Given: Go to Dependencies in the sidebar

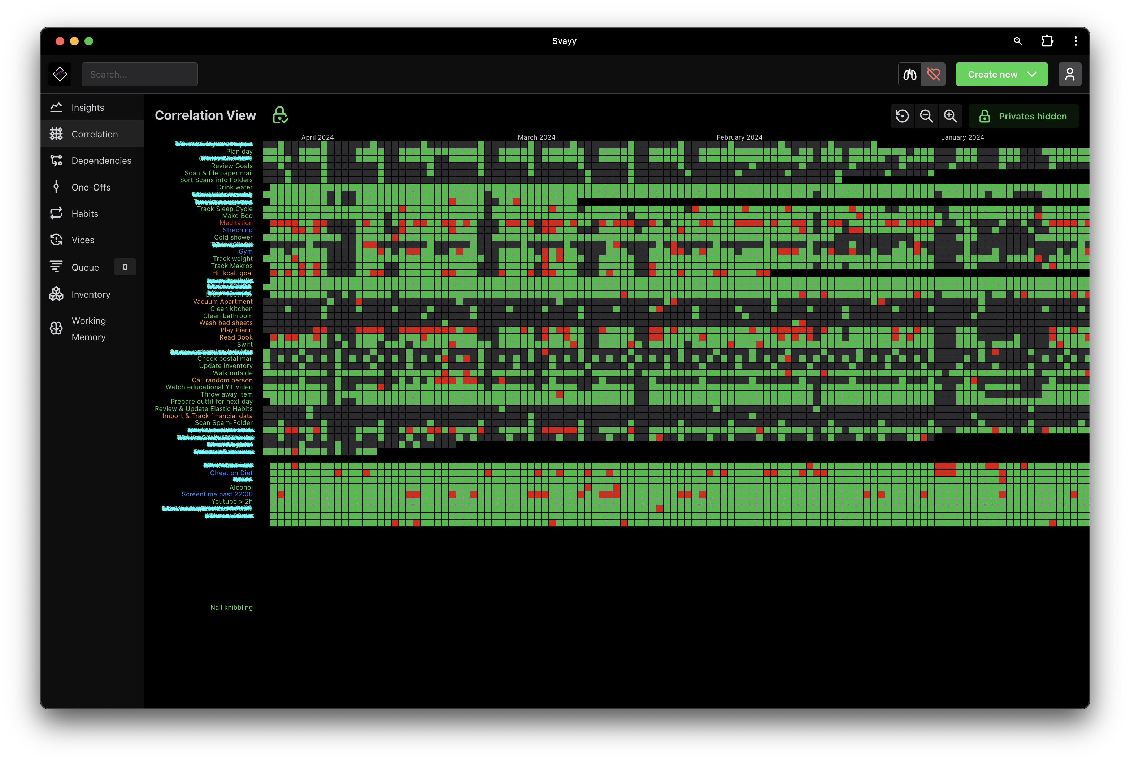Looking at the screenshot, I should 92,160.
